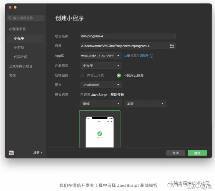Image resolution: width=215 pixels, height=191 pixels.
Task: Open the 基础 template category dropdown
Action: (101, 104)
